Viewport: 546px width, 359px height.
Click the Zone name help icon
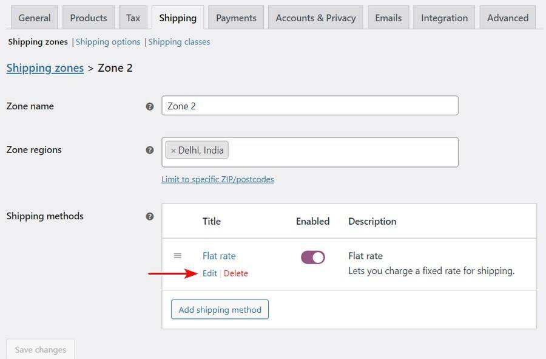coord(150,106)
